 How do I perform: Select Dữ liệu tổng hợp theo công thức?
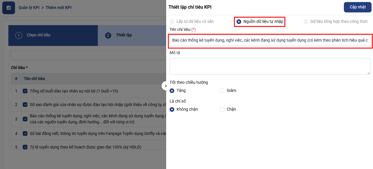306,22
